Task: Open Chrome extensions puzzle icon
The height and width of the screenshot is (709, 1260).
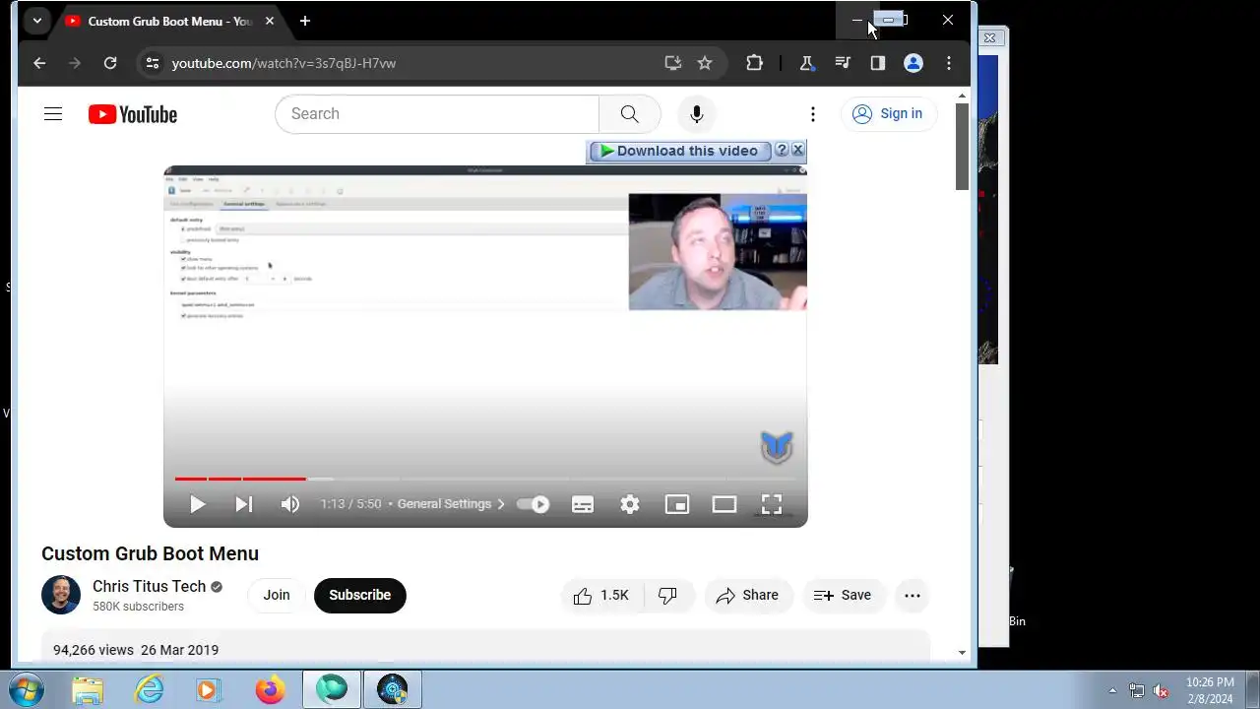Action: point(754,63)
